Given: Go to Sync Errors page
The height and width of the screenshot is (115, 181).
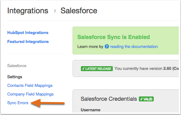Looking at the screenshot, I should 18,103.
